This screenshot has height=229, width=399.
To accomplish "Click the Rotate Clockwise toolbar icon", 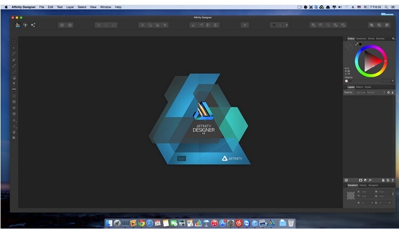I will click(x=216, y=25).
